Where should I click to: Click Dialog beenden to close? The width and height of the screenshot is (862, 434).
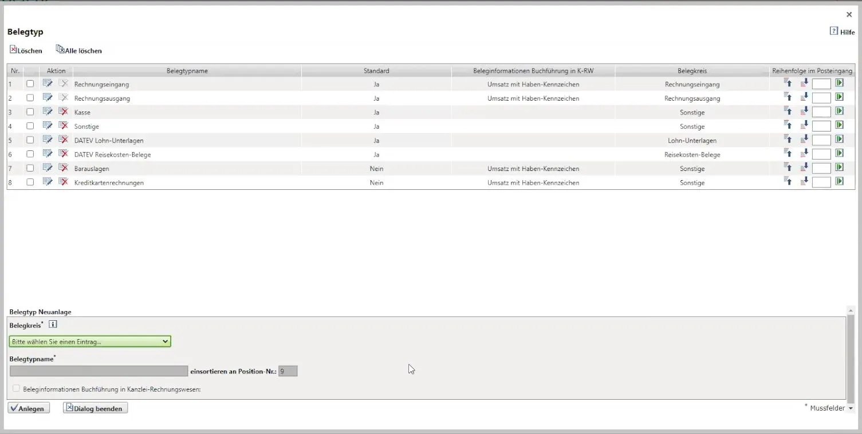pyautogui.click(x=95, y=408)
